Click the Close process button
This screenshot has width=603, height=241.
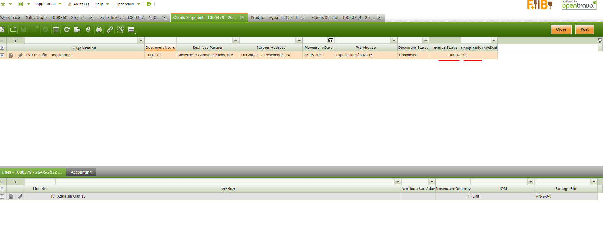pos(561,29)
